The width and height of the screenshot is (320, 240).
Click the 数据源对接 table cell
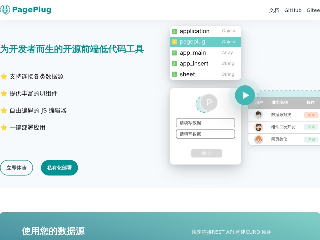pyautogui.click(x=281, y=115)
